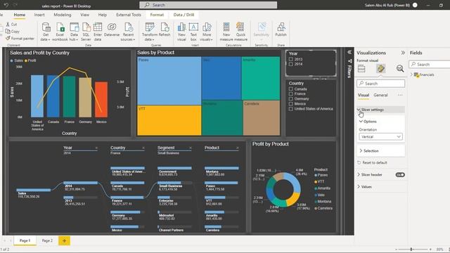Screen dimensions: 450x253
Task: Select the orange Mexico bar
Action: click(x=101, y=100)
